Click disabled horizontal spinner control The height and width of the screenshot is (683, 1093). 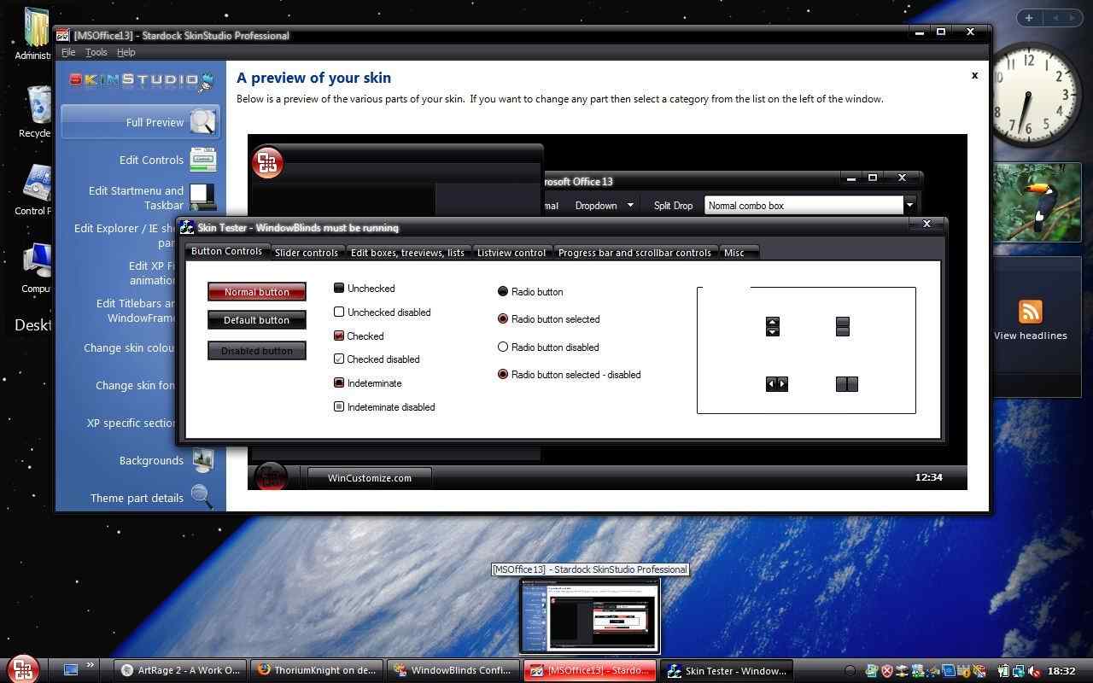tap(847, 384)
